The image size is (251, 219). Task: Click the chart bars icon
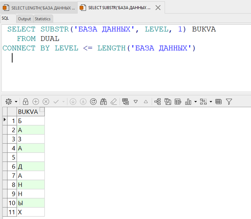point(188,102)
